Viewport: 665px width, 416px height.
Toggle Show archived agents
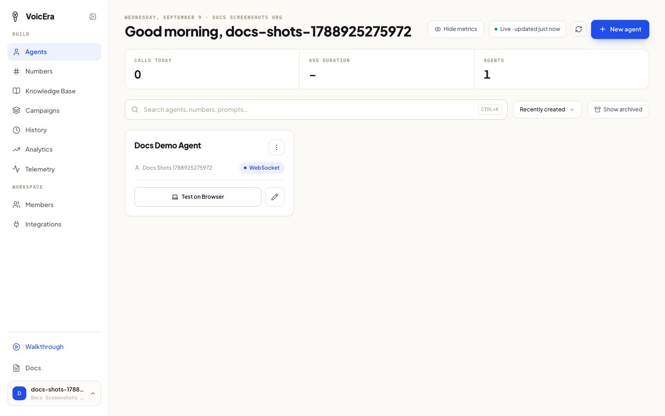(x=618, y=110)
